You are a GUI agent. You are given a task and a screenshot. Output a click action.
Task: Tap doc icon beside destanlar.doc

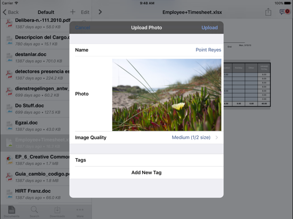[x=9, y=58]
